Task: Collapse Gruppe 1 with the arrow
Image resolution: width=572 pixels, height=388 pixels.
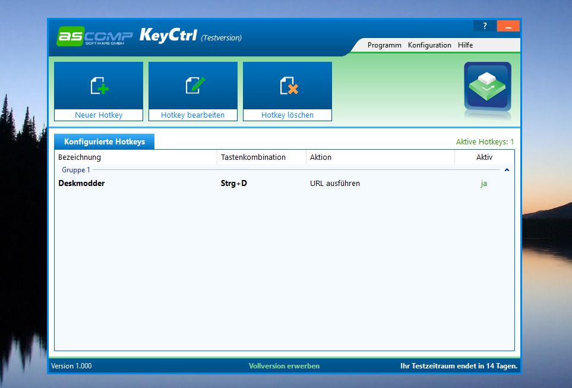Action: pos(507,170)
